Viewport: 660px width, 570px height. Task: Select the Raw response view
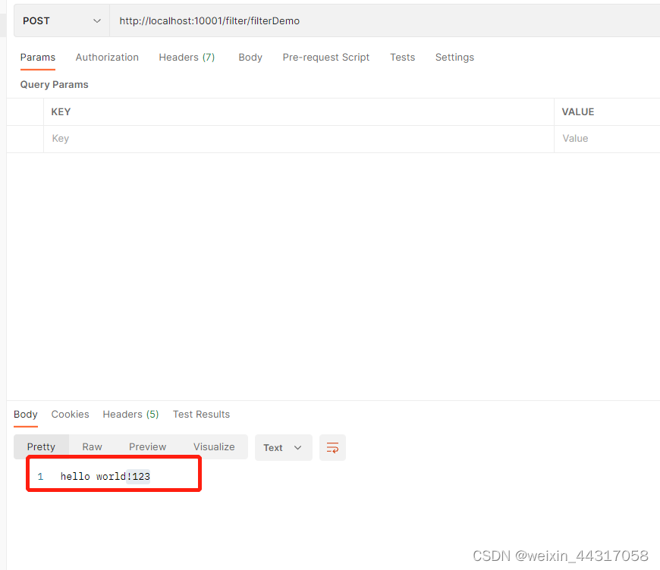(92, 446)
